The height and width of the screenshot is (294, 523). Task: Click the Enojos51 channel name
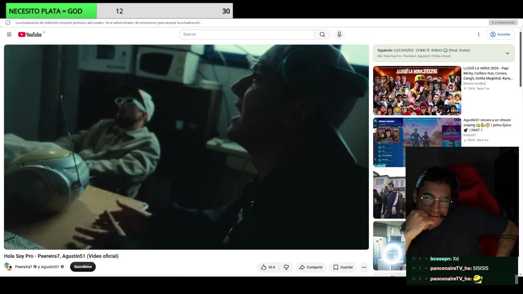pos(469,135)
